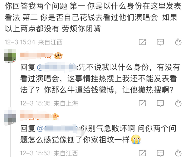Like the 15:35 Shanghai reply flame icon
The height and width of the screenshot is (157, 187).
pos(178,103)
